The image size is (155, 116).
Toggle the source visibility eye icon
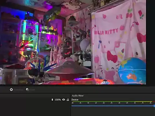pos(64,100)
